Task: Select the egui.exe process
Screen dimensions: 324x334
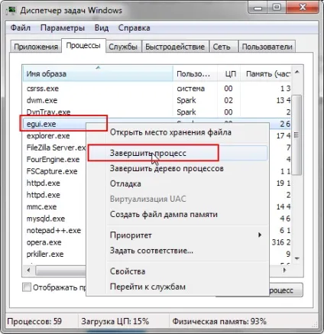Action: coord(54,124)
